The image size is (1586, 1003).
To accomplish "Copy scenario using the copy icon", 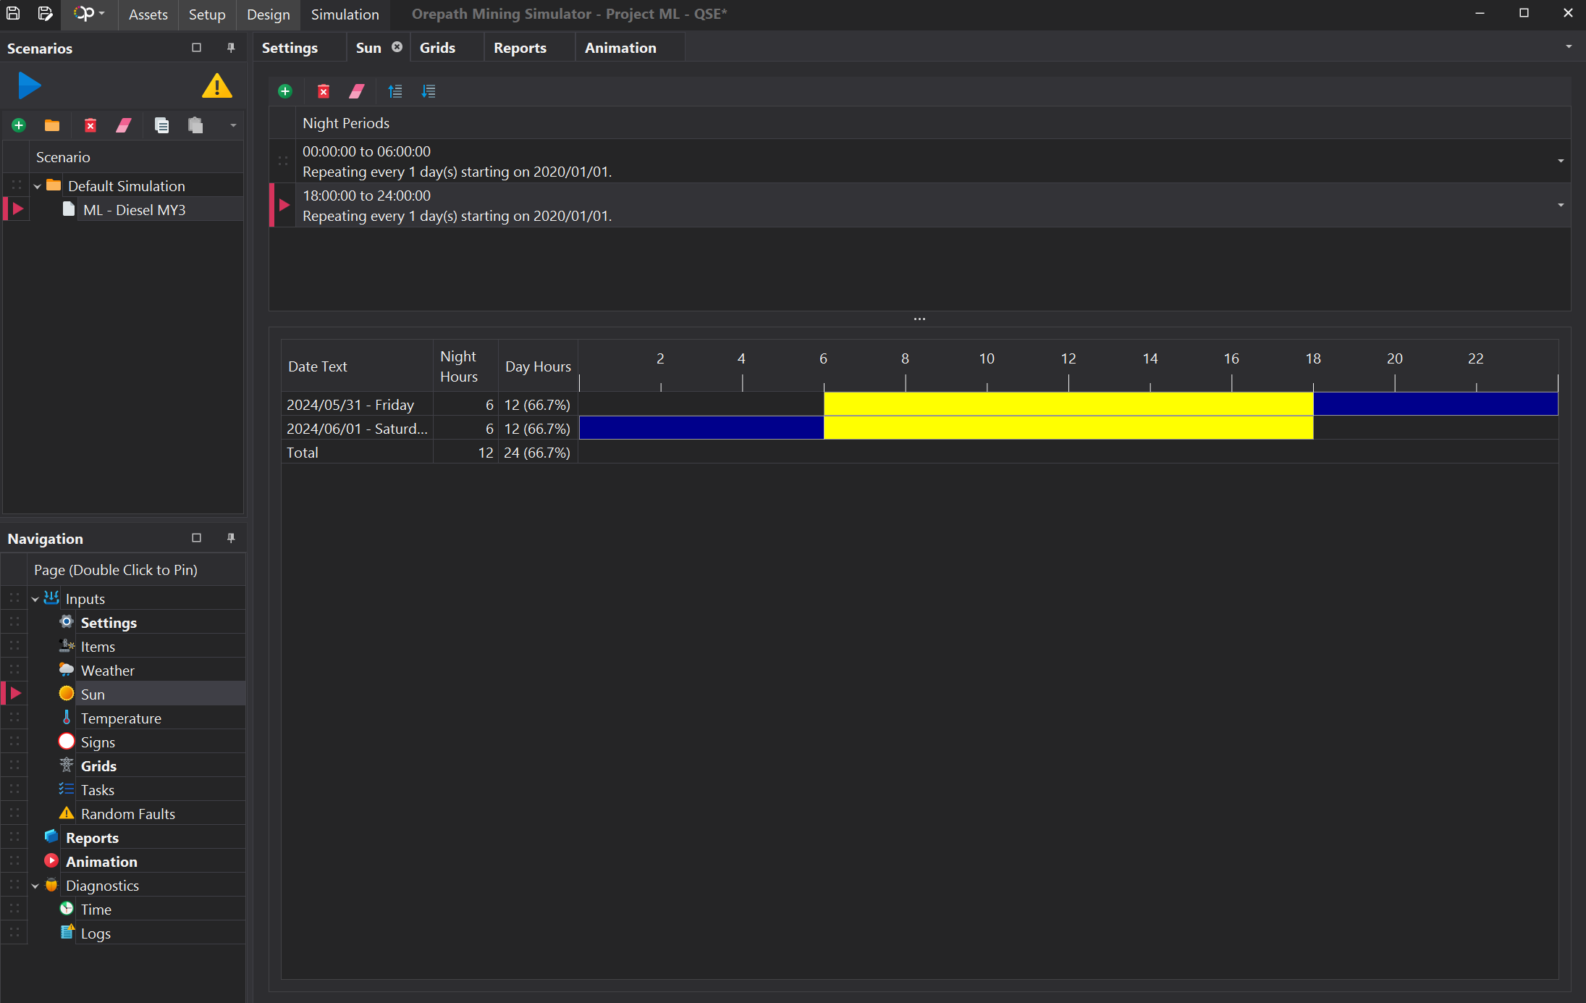I will pyautogui.click(x=162, y=125).
